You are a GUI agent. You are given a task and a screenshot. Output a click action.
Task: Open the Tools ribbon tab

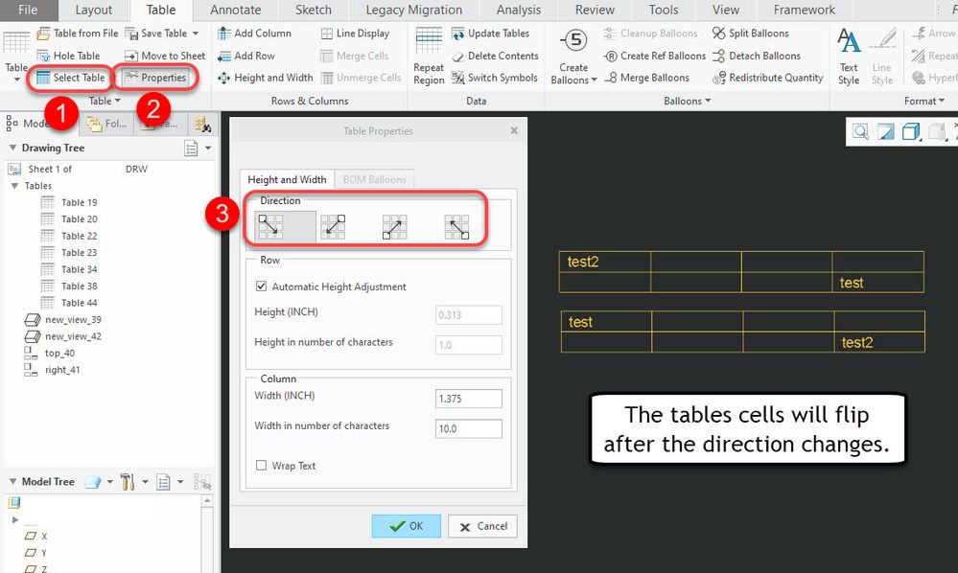[x=664, y=10]
